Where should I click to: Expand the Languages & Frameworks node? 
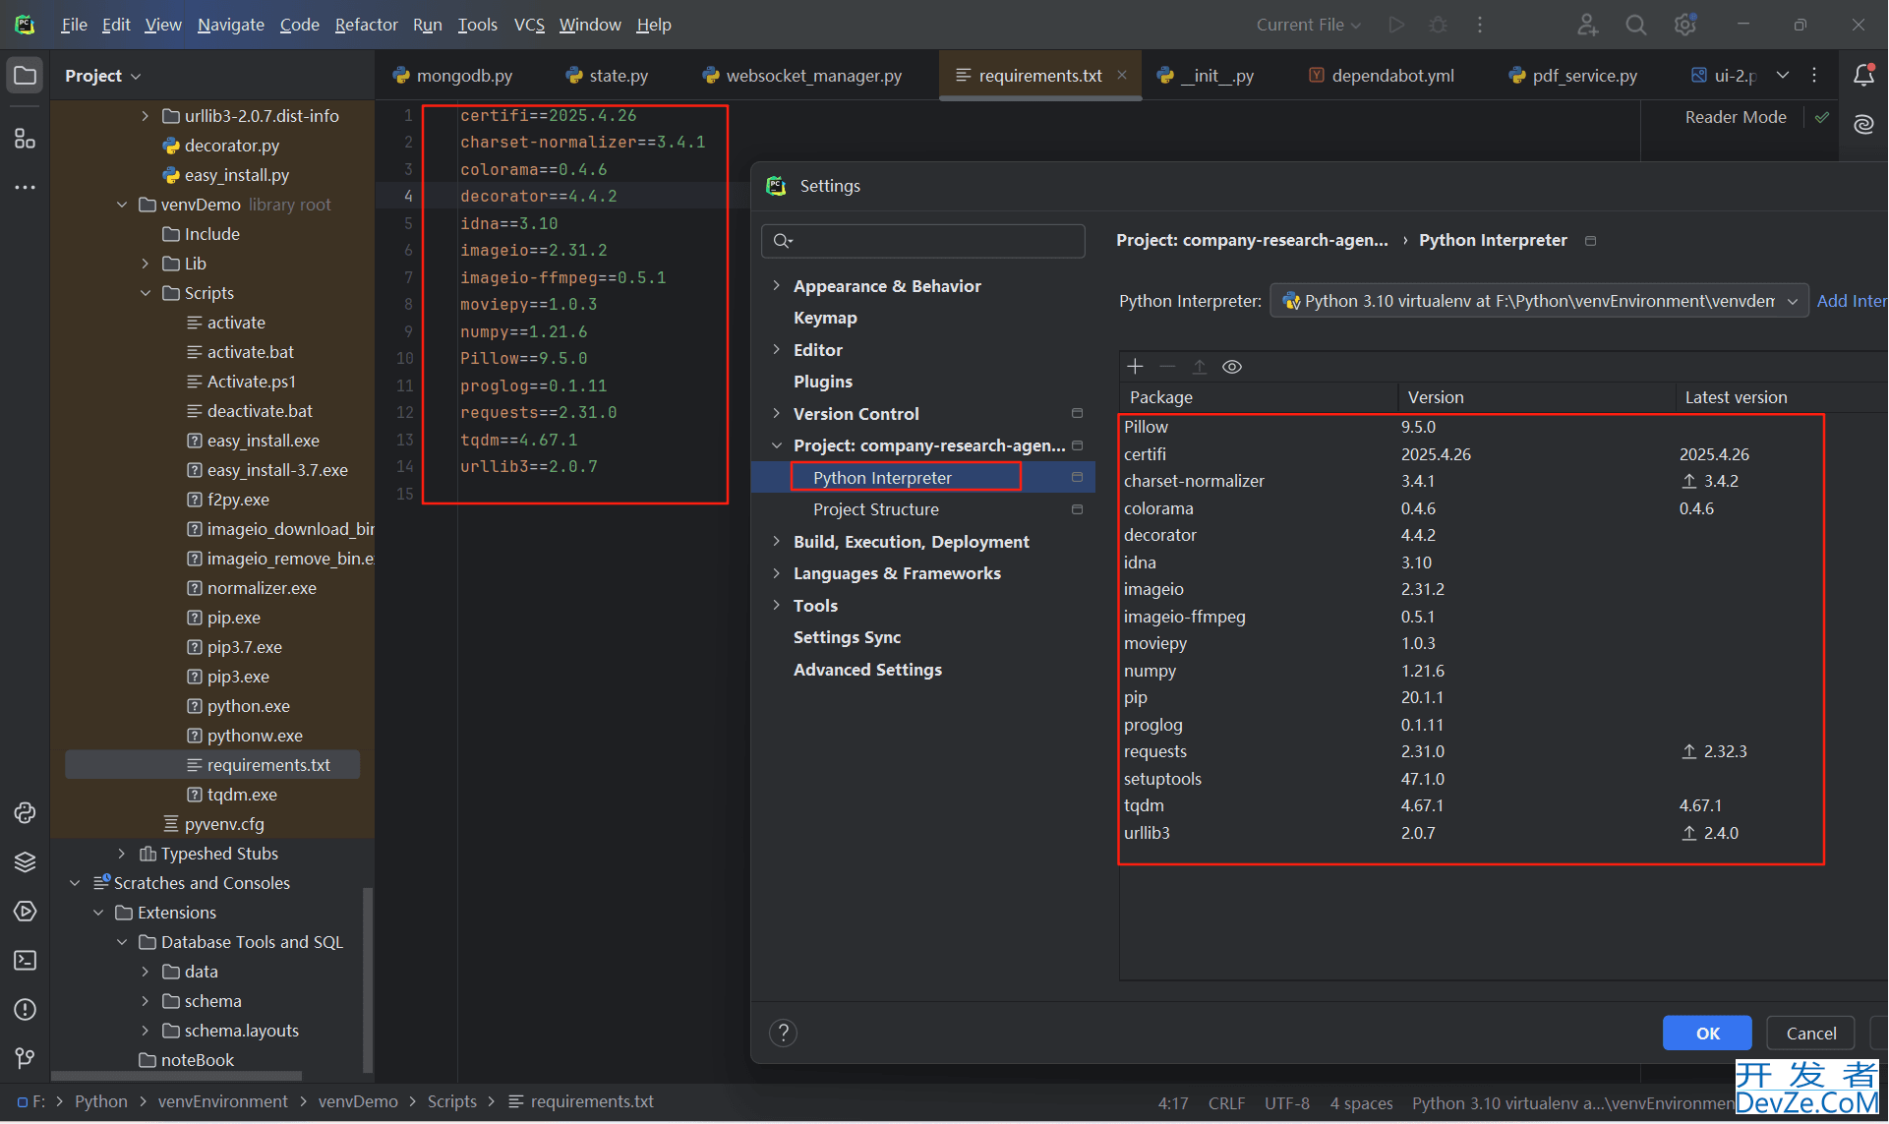click(776, 573)
